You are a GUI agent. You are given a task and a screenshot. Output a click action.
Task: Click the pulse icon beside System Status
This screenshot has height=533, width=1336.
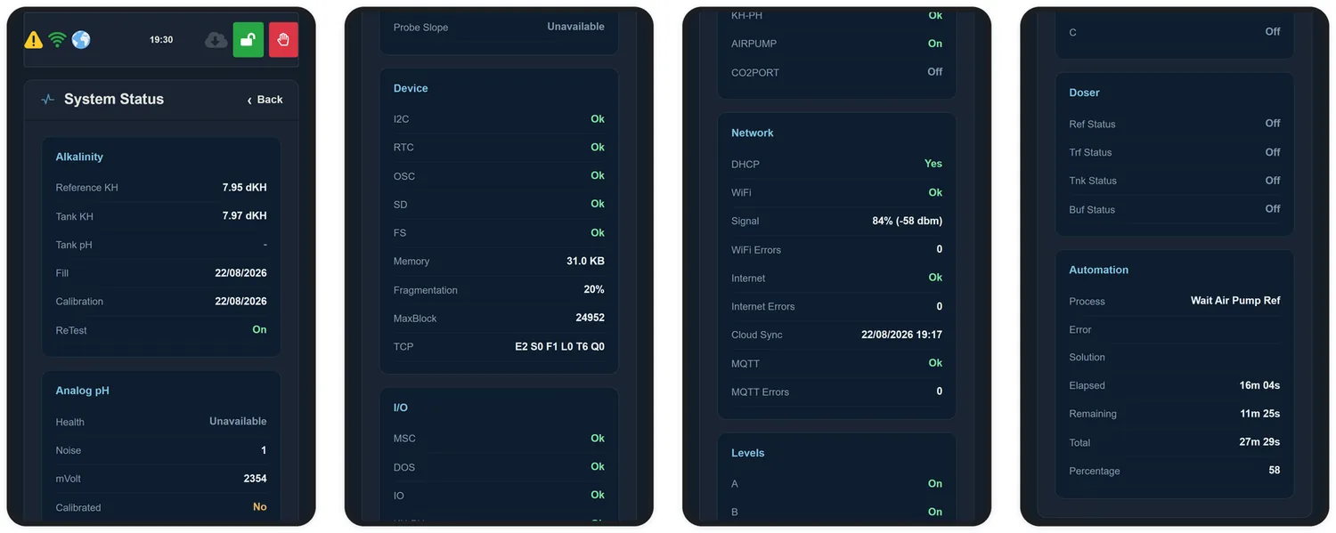(x=47, y=100)
